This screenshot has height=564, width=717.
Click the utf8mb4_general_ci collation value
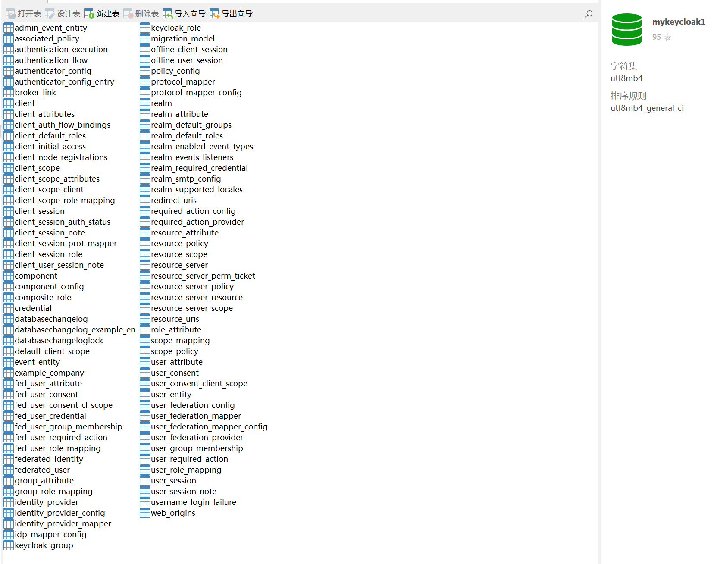coord(647,108)
